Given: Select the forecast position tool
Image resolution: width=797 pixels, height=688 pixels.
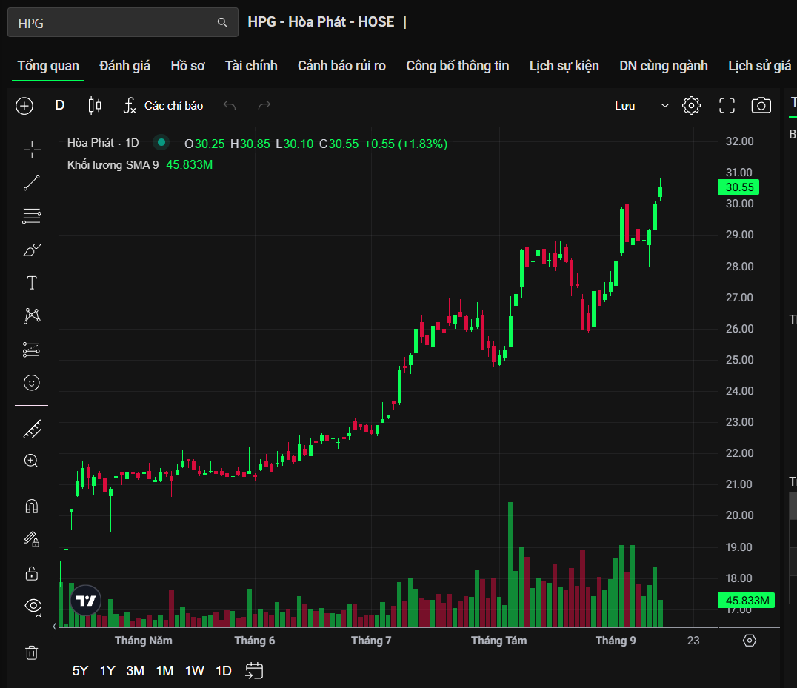Looking at the screenshot, I should tap(32, 350).
